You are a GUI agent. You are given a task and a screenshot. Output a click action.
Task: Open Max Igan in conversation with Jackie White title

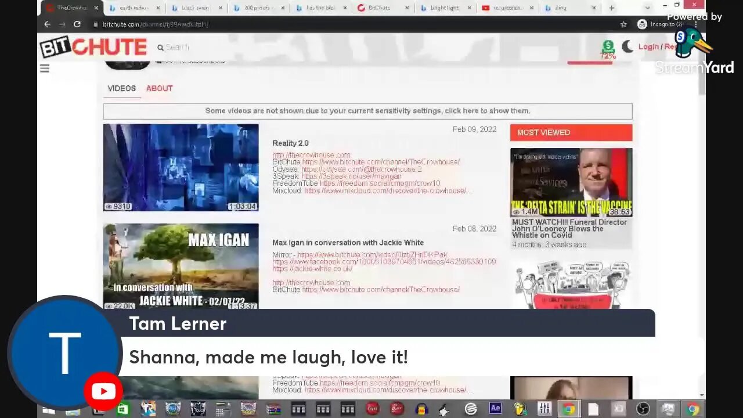348,243
